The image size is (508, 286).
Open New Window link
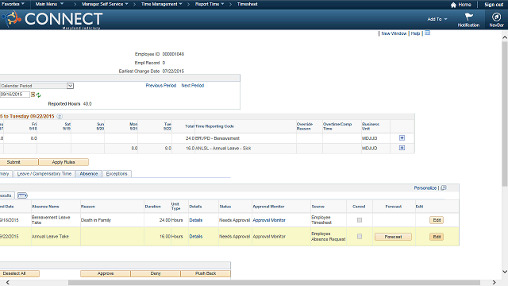[394, 33]
